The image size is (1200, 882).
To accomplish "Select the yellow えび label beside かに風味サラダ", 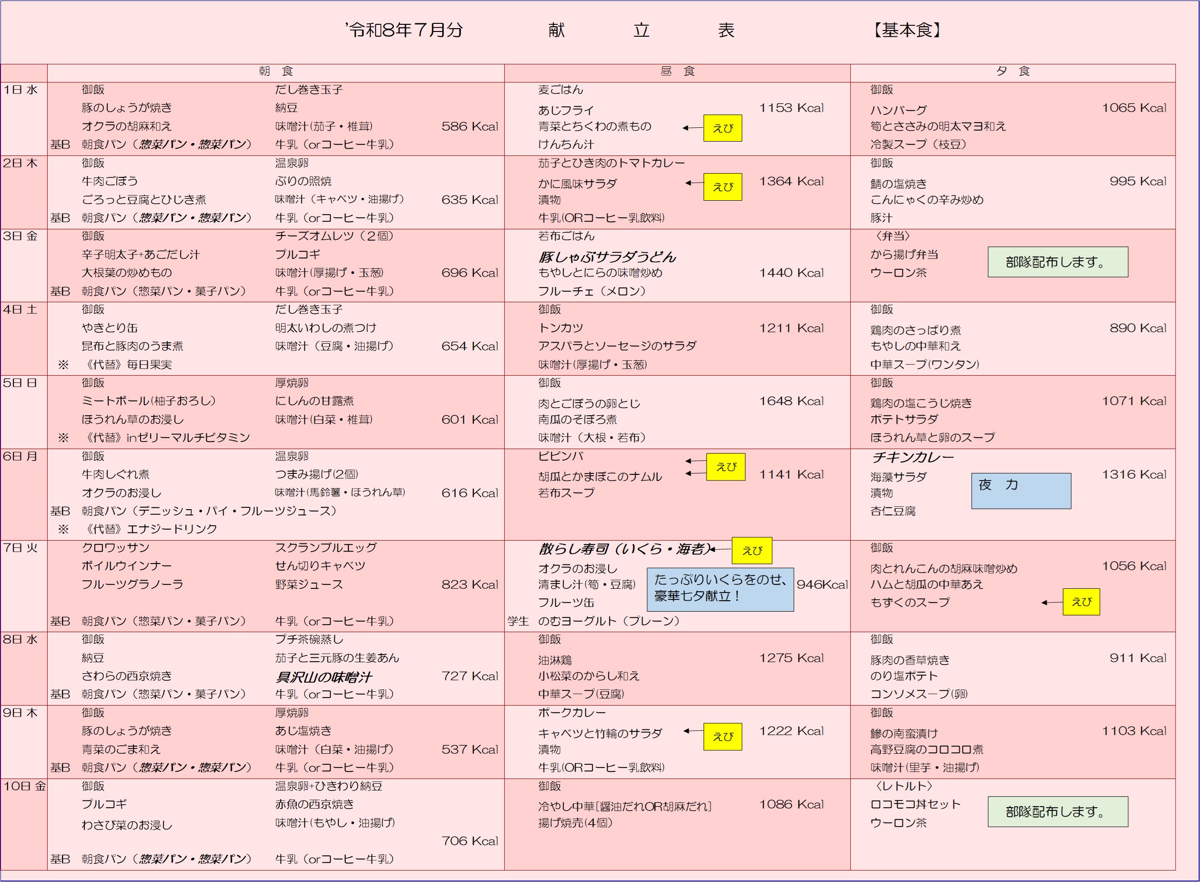I will (x=722, y=187).
